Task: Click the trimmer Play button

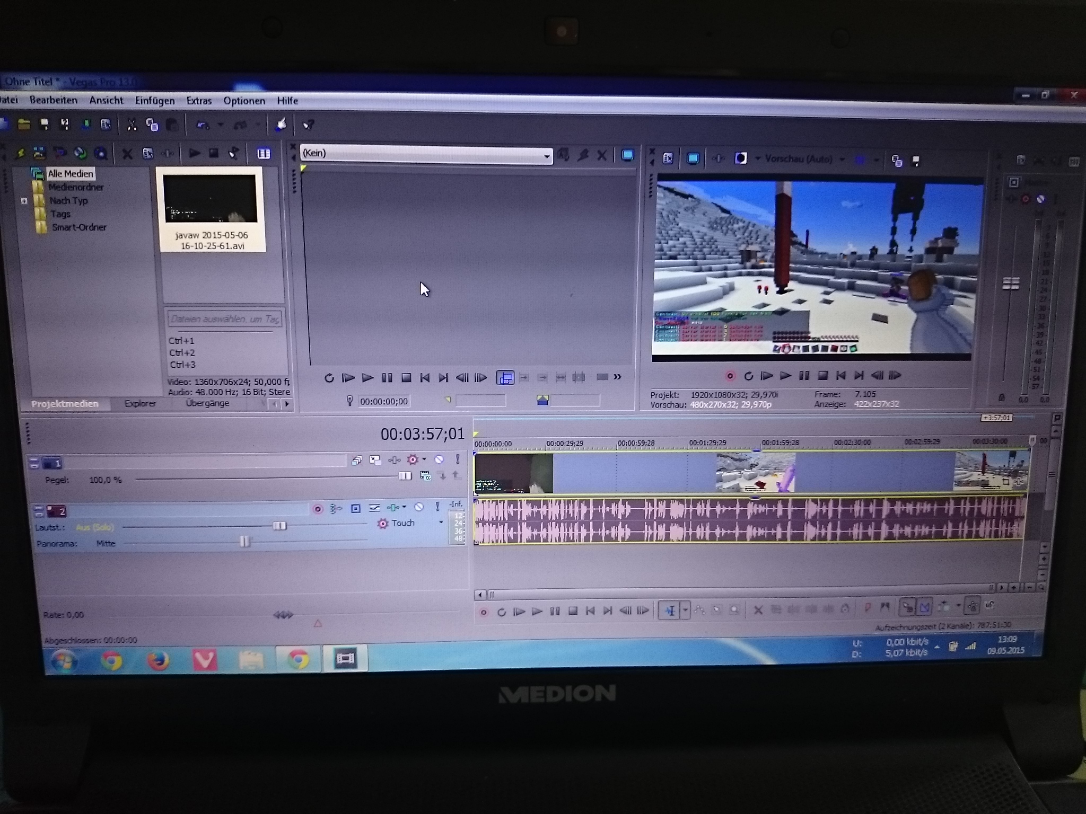Action: (x=367, y=378)
